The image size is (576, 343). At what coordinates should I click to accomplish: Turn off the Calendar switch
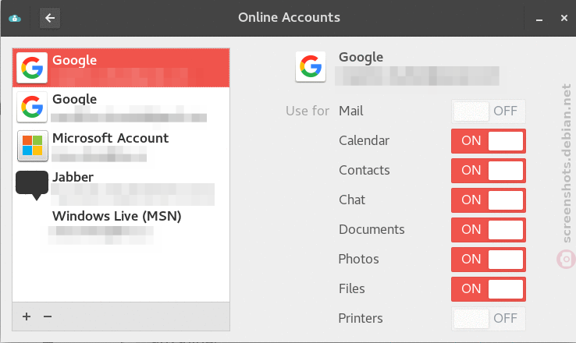[489, 141]
